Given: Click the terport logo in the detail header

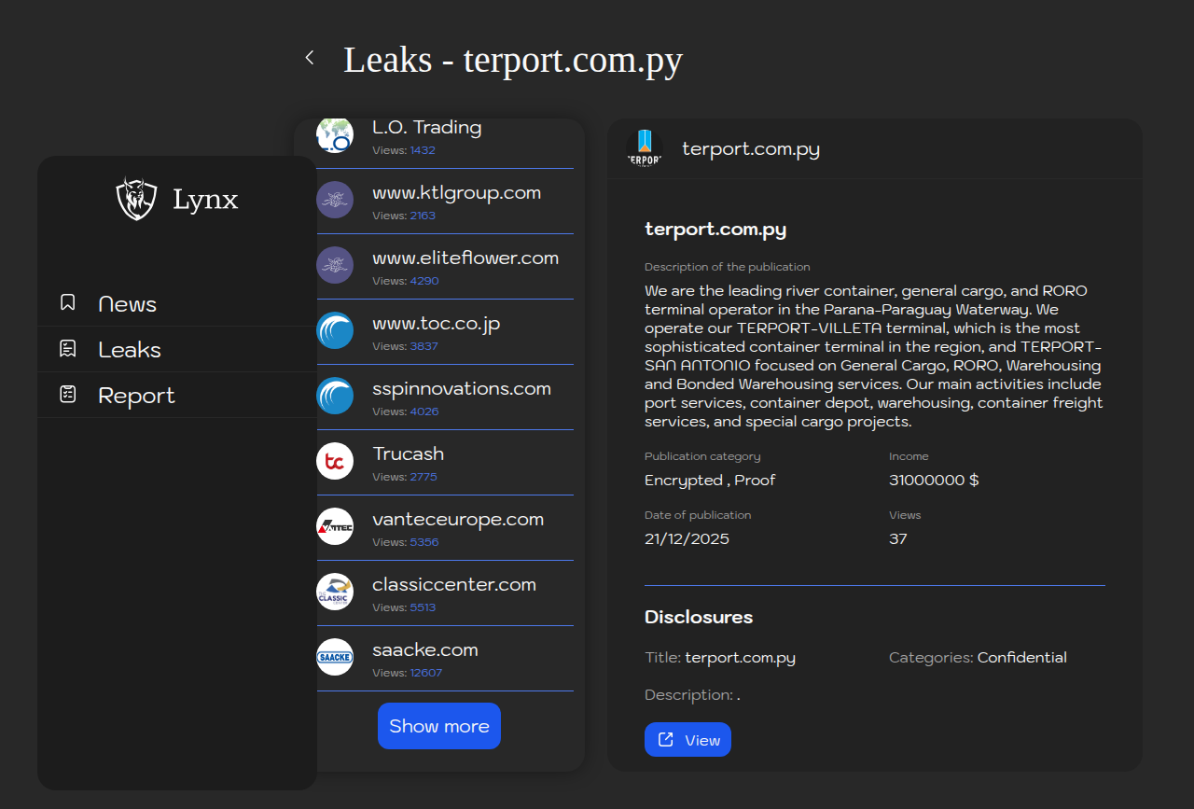Looking at the screenshot, I should [x=645, y=149].
